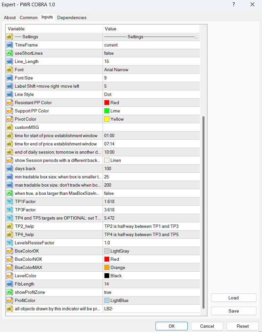Click the help question mark in title bar
262x332 pixels.
click(x=234, y=5)
